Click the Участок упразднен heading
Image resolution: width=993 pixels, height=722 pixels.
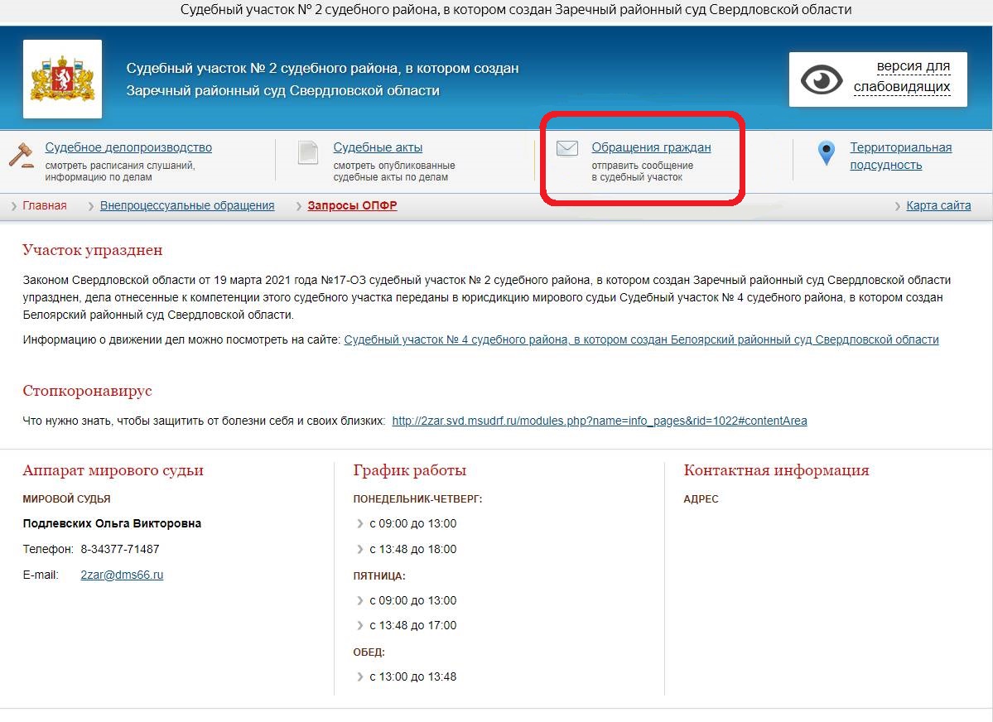point(93,250)
